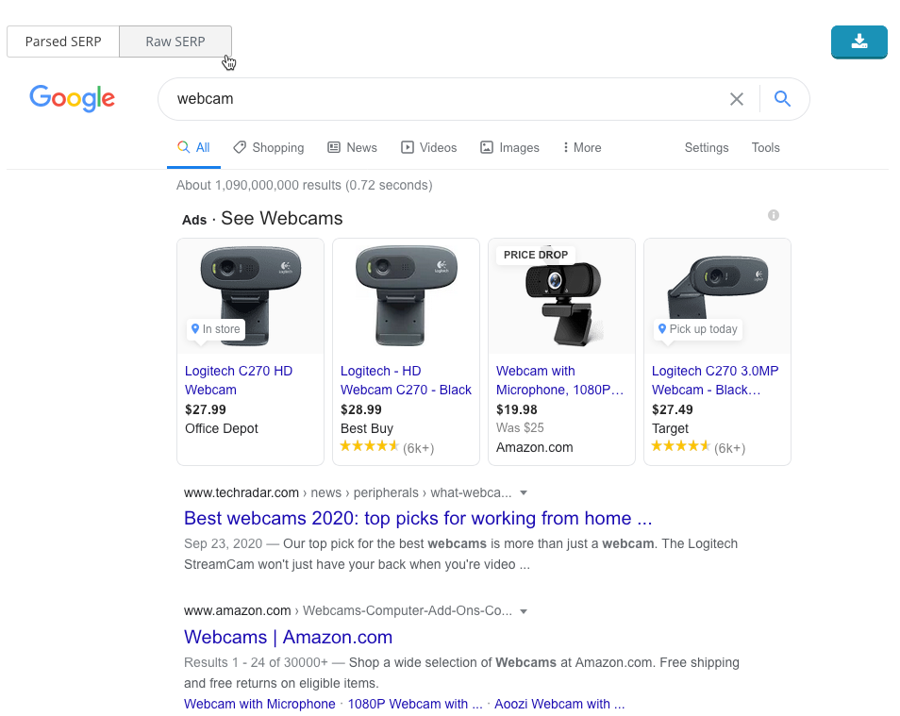The height and width of the screenshot is (716, 900).
Task: Click the ads info icon
Action: 774,215
